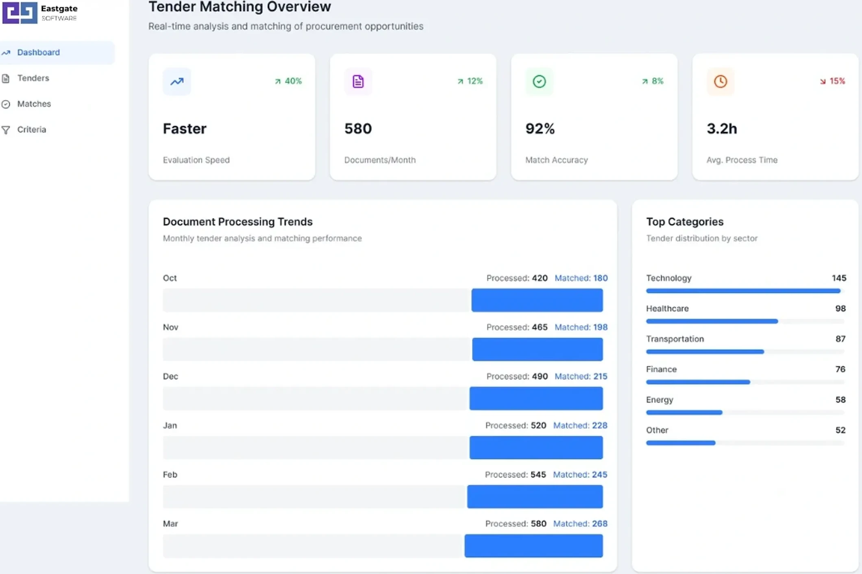Click 'Processed: 465' for Nov
The height and width of the screenshot is (574, 862).
517,327
